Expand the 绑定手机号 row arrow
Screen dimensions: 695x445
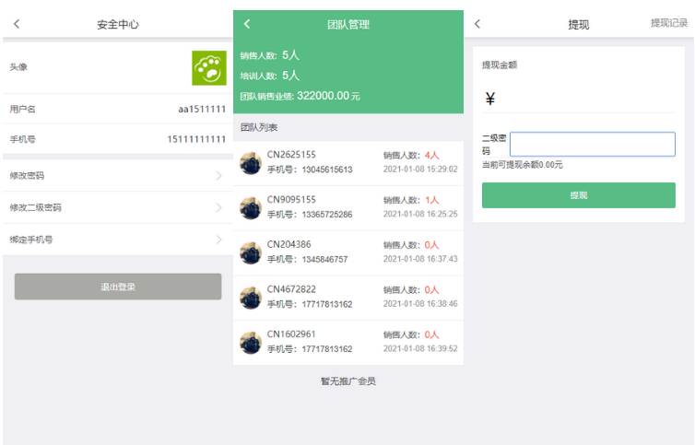(218, 240)
